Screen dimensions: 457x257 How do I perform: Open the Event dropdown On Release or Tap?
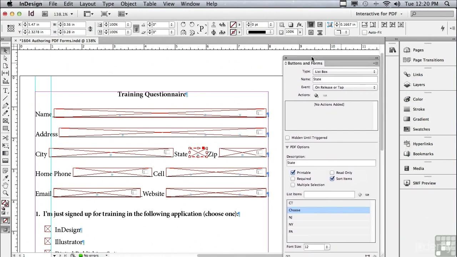coord(345,87)
